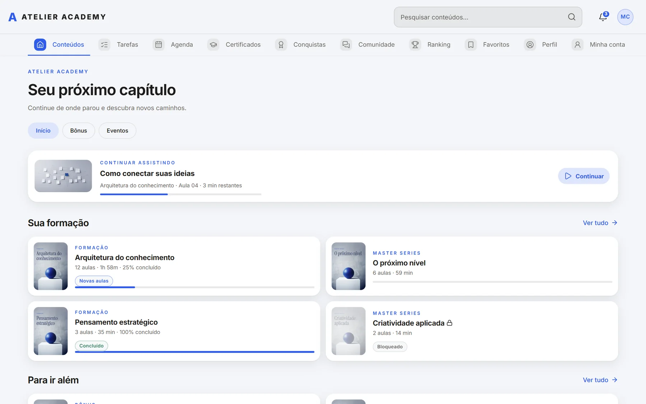Click the Minha conta person icon
Screen dimensions: 646x404
point(577,45)
